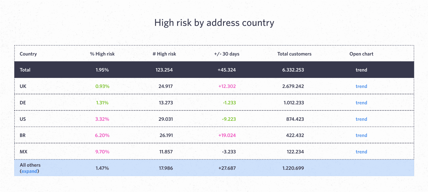Select the highlighted All others row

pyautogui.click(x=167, y=168)
